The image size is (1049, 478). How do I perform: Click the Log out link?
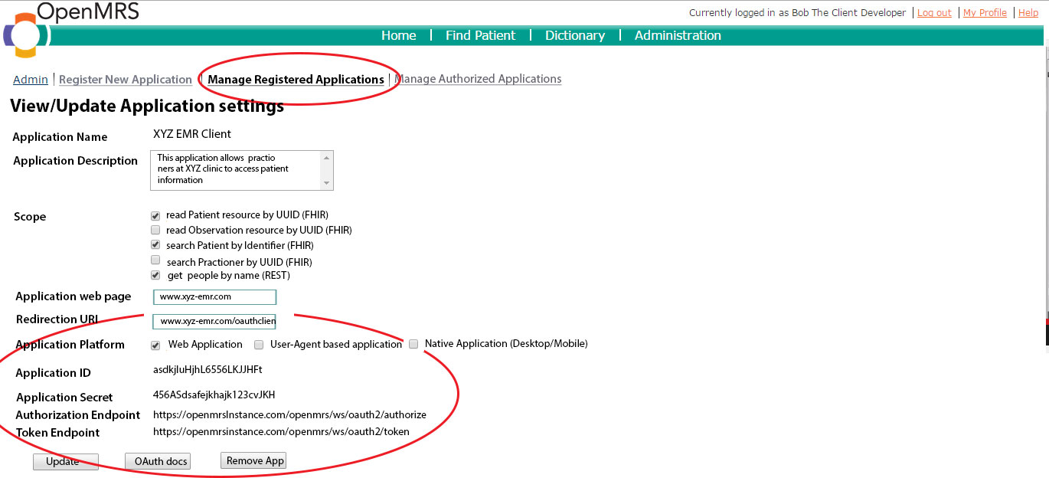(934, 12)
